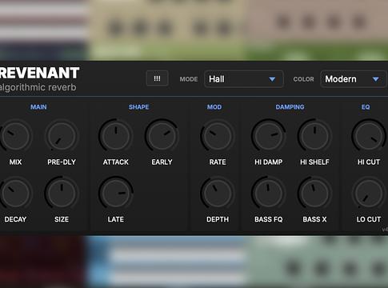Viewport: 388px width, 288px height.
Task: Click the EQ section header
Action: tap(366, 107)
